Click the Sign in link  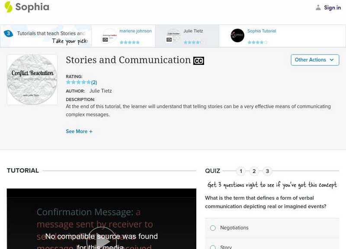coord(332,8)
